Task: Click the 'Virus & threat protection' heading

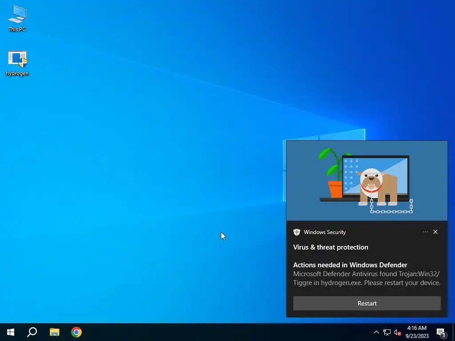Action: click(x=331, y=247)
